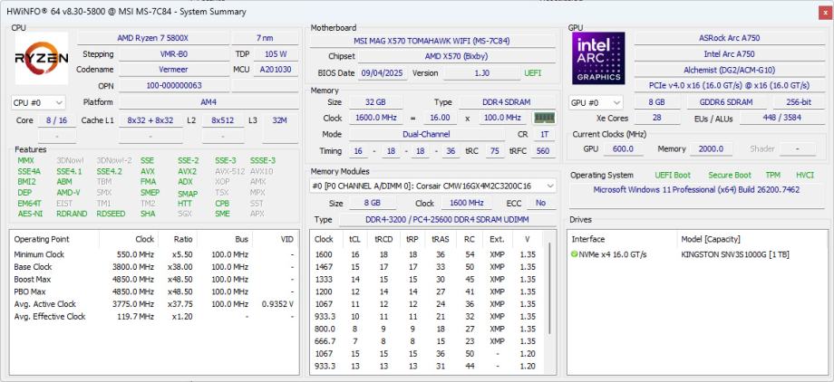Viewport: 834px width, 382px height.
Task: Select the KINGSTON SNV3S1000G drive row
Action: 697,254
